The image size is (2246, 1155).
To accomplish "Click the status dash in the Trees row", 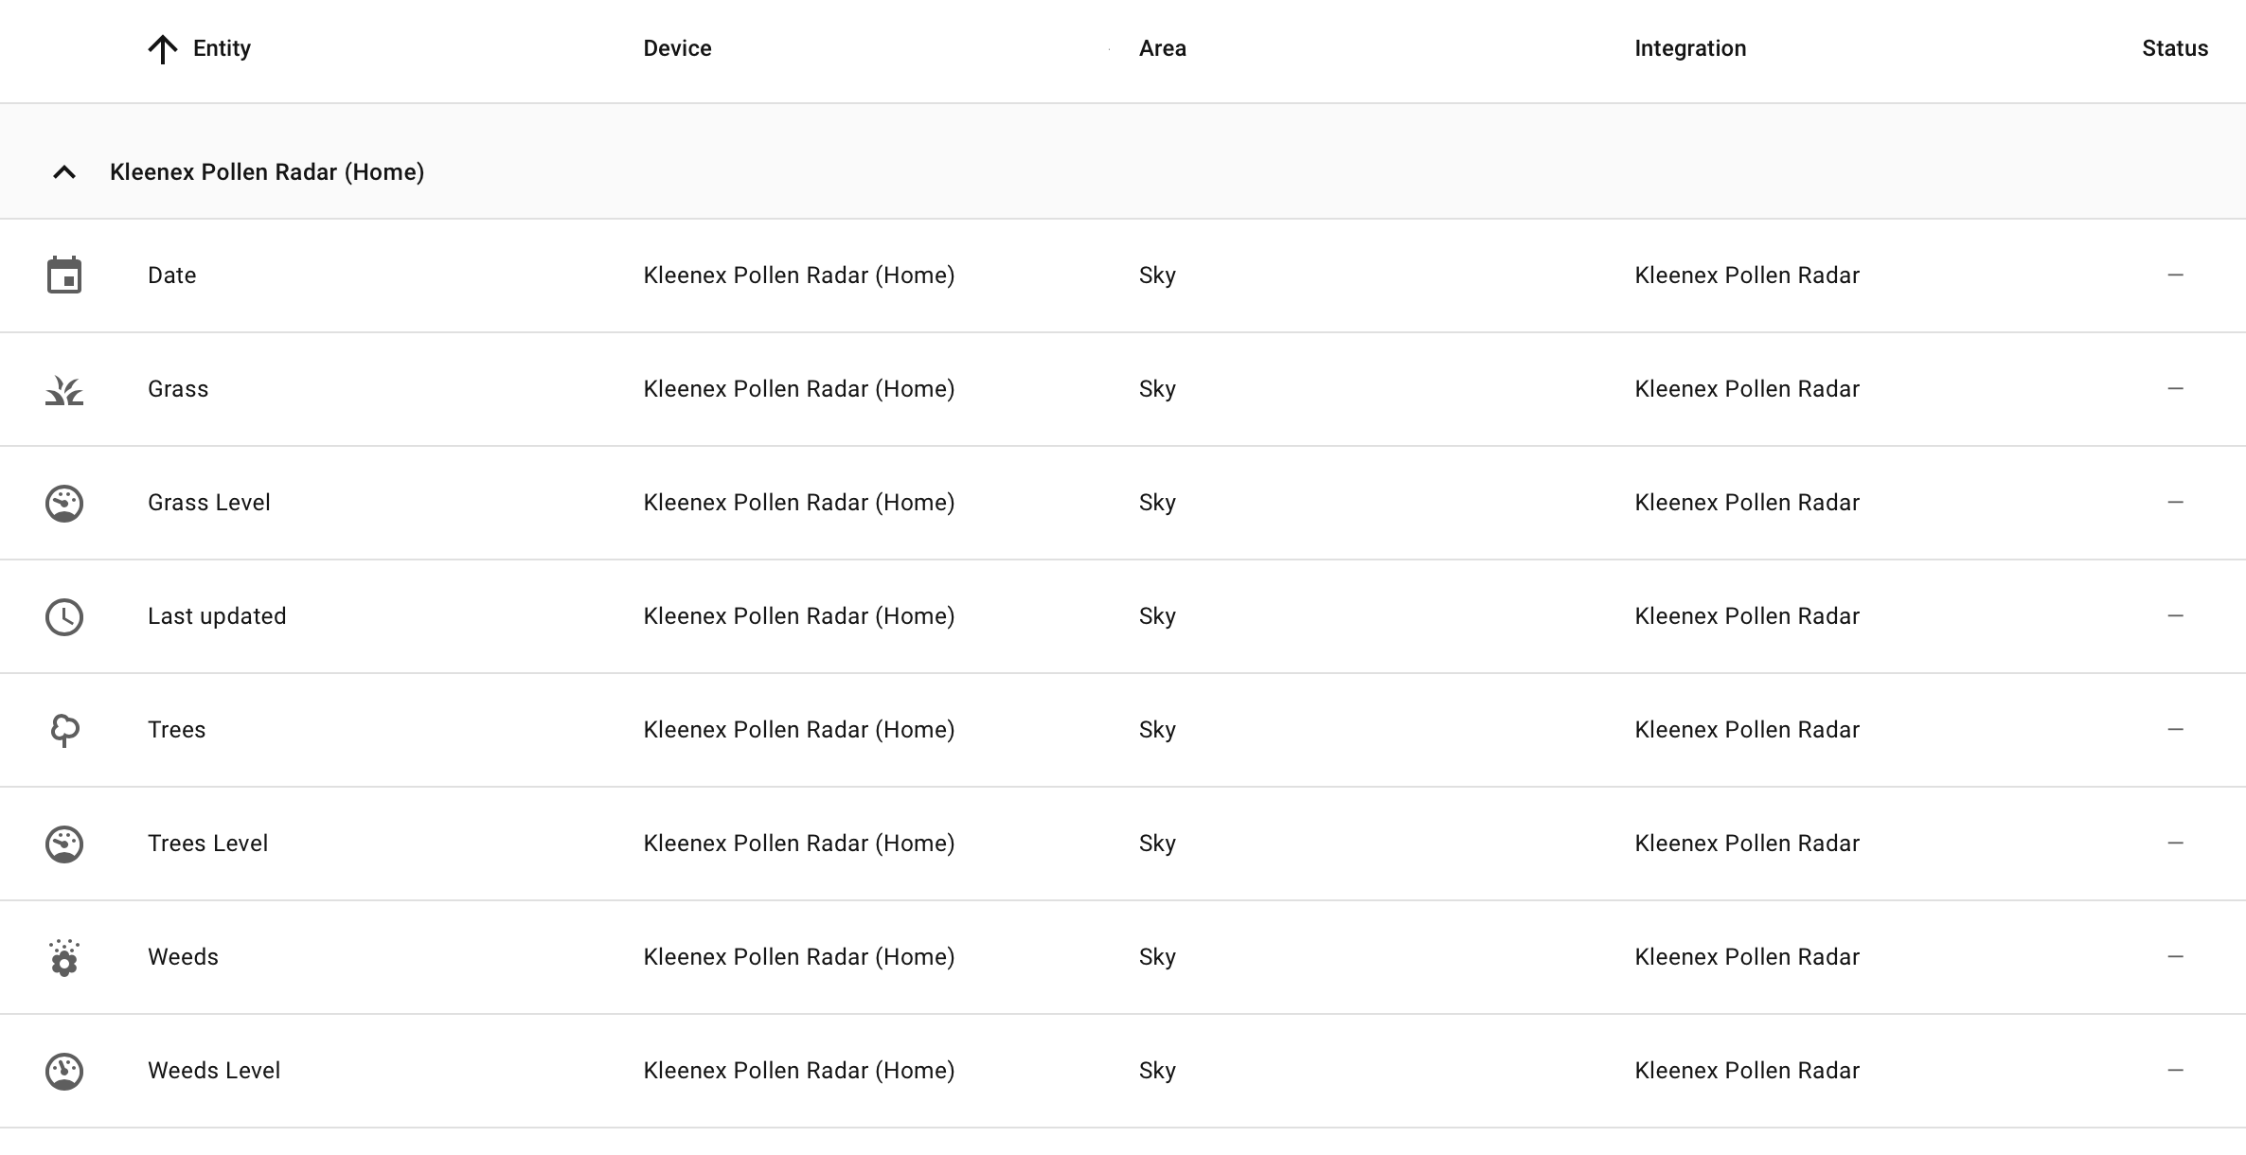I will coord(2175,730).
